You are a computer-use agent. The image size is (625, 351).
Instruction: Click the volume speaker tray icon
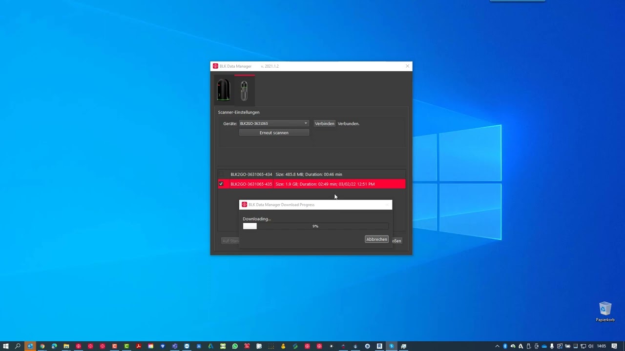tap(591, 346)
